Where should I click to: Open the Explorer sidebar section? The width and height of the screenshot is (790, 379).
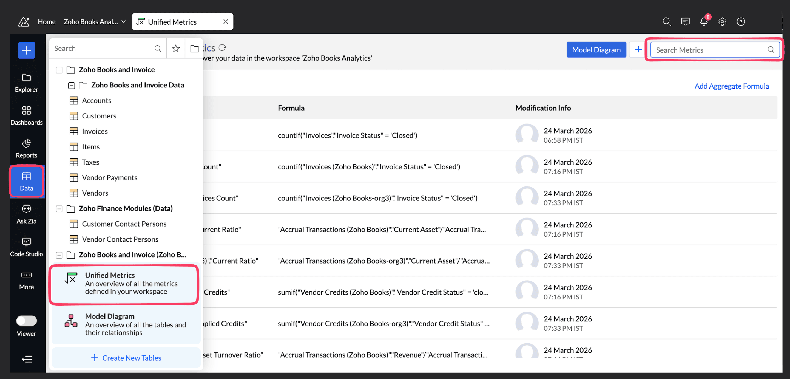pos(26,83)
